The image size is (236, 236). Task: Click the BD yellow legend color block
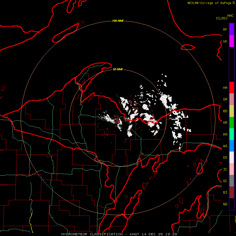(232, 111)
